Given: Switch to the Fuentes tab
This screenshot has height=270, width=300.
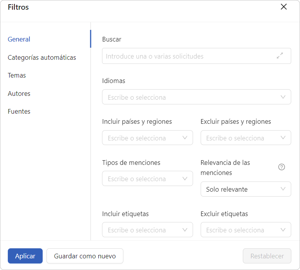Looking at the screenshot, I should pos(19,111).
